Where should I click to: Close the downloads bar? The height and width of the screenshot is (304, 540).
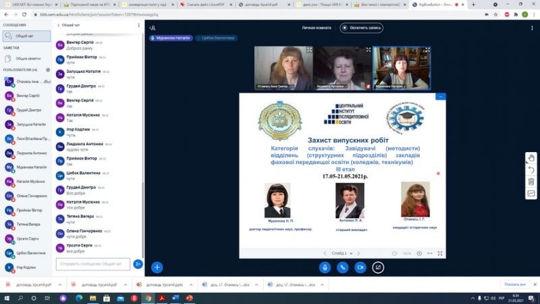click(x=535, y=284)
